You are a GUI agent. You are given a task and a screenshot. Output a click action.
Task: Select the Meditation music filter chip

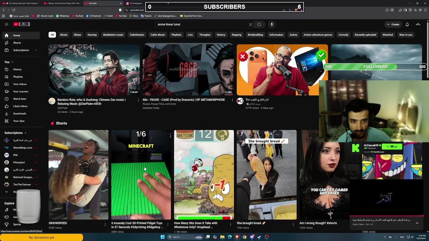tap(113, 35)
